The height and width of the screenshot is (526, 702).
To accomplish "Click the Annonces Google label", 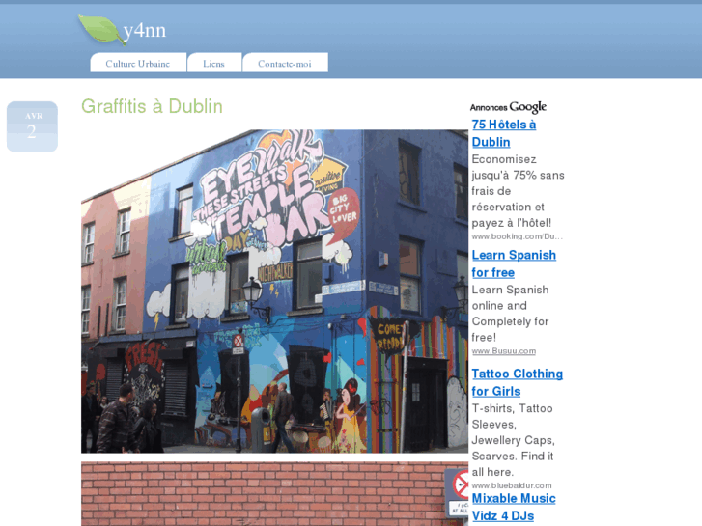I will [508, 107].
